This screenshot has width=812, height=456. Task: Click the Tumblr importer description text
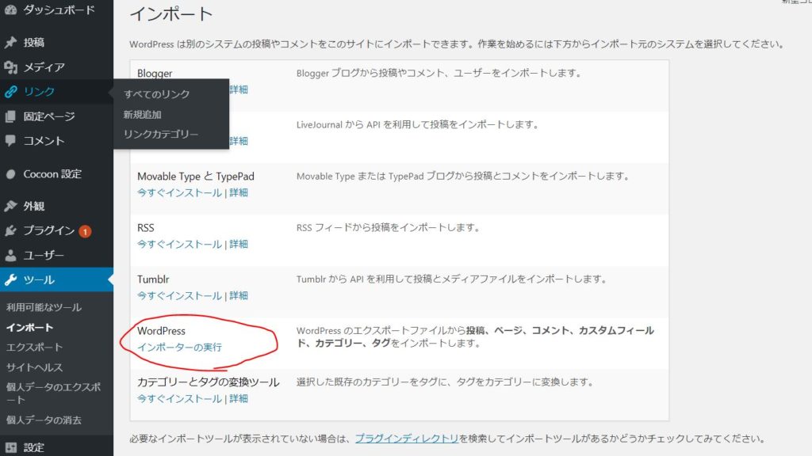tap(451, 279)
